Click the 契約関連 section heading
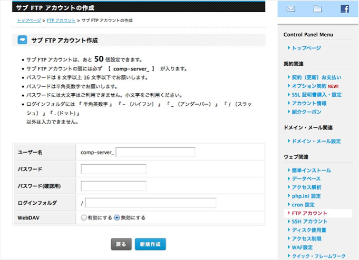The image size is (359, 260). 293,64
